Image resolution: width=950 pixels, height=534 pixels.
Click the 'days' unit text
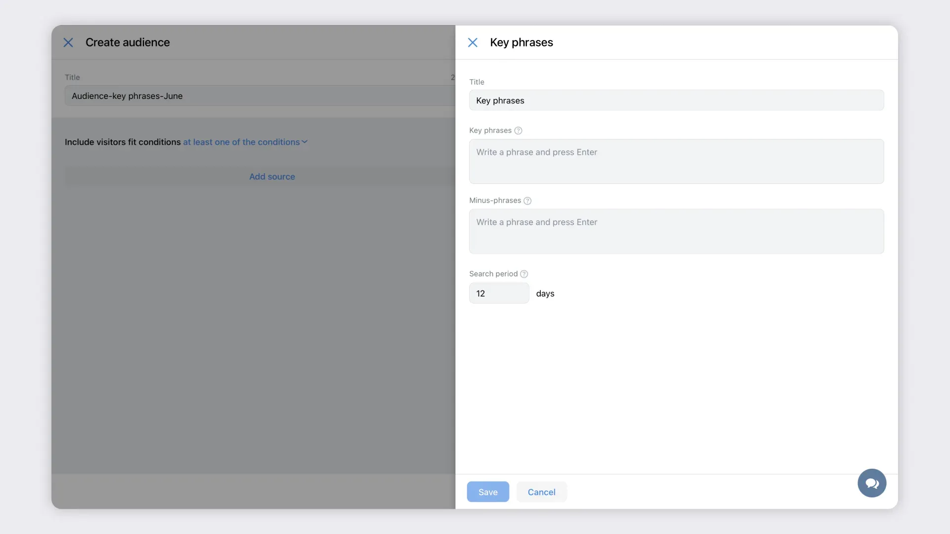[545, 294]
